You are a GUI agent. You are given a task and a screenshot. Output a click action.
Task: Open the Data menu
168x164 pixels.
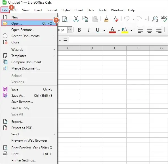(x=91, y=10)
